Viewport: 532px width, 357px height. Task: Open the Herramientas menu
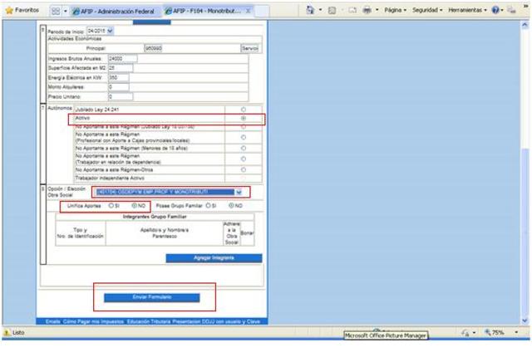(467, 10)
